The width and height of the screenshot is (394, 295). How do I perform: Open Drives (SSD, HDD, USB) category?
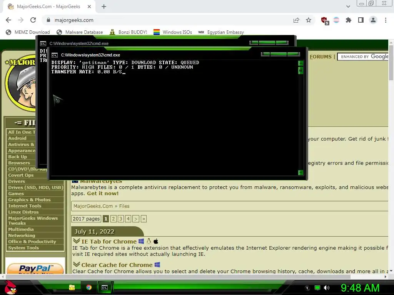[35, 187]
